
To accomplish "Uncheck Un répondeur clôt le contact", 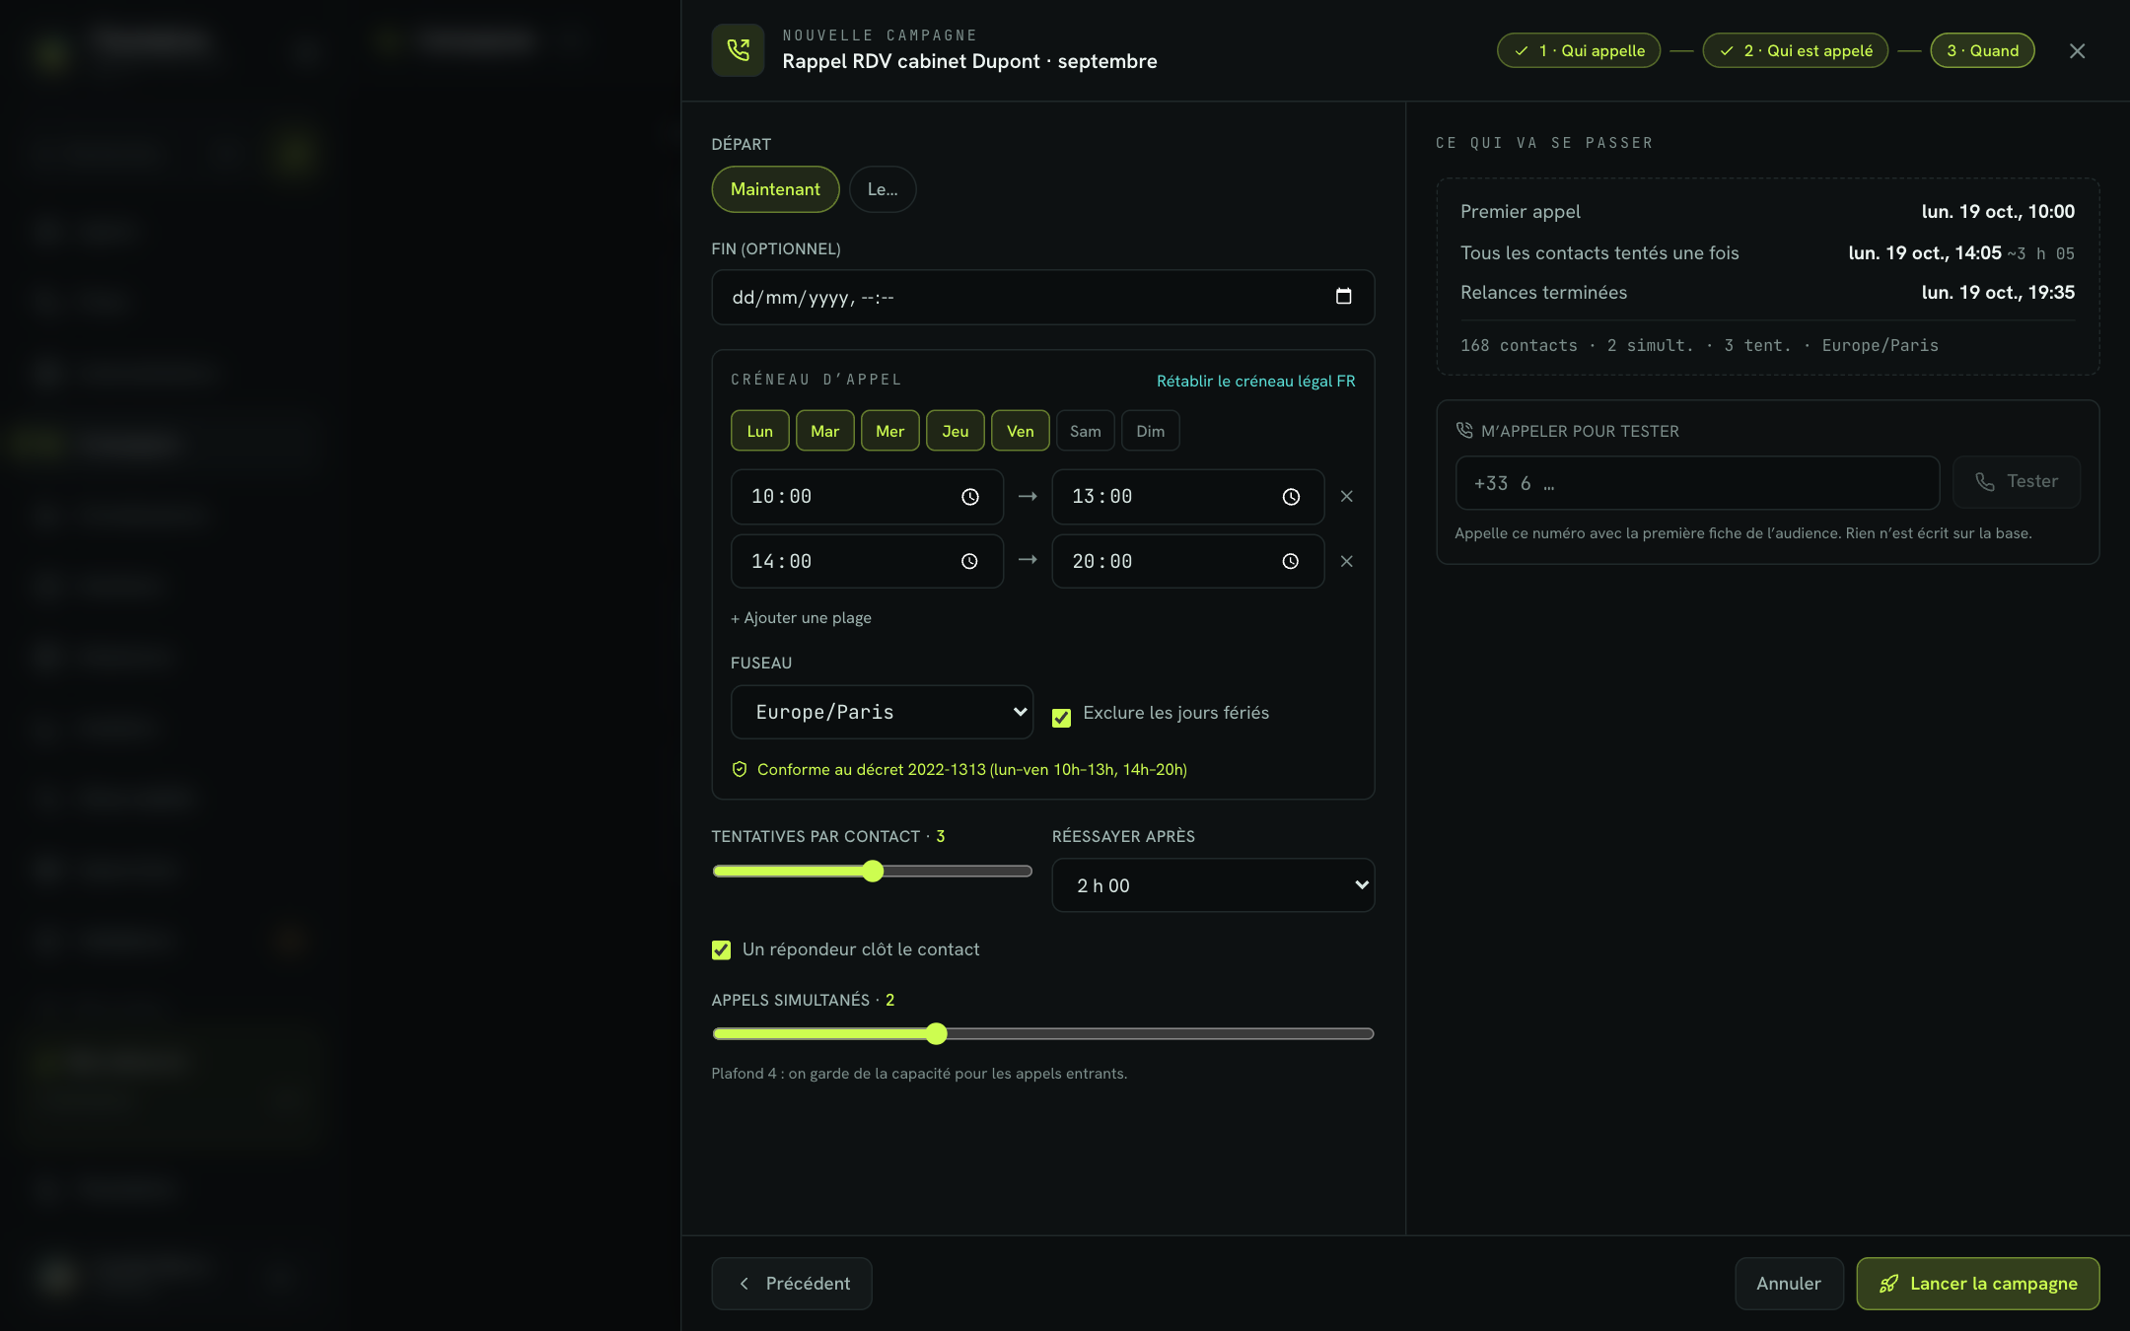I will (x=721, y=949).
